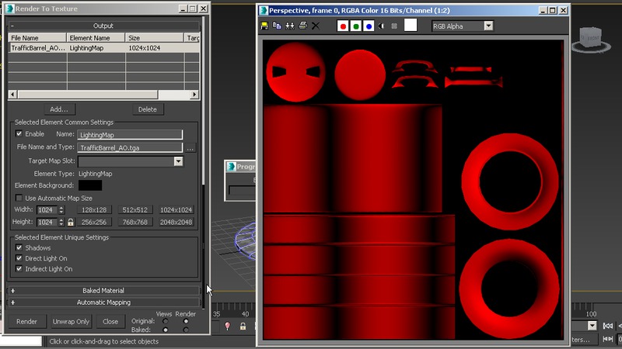Toggle the alpha channel display icon
This screenshot has height=349, width=622.
381,26
